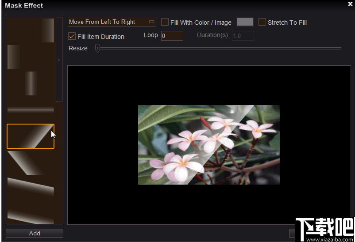The height and width of the screenshot is (242, 355).
Task: Close the Mask Effect dialog
Action: pyautogui.click(x=350, y=4)
